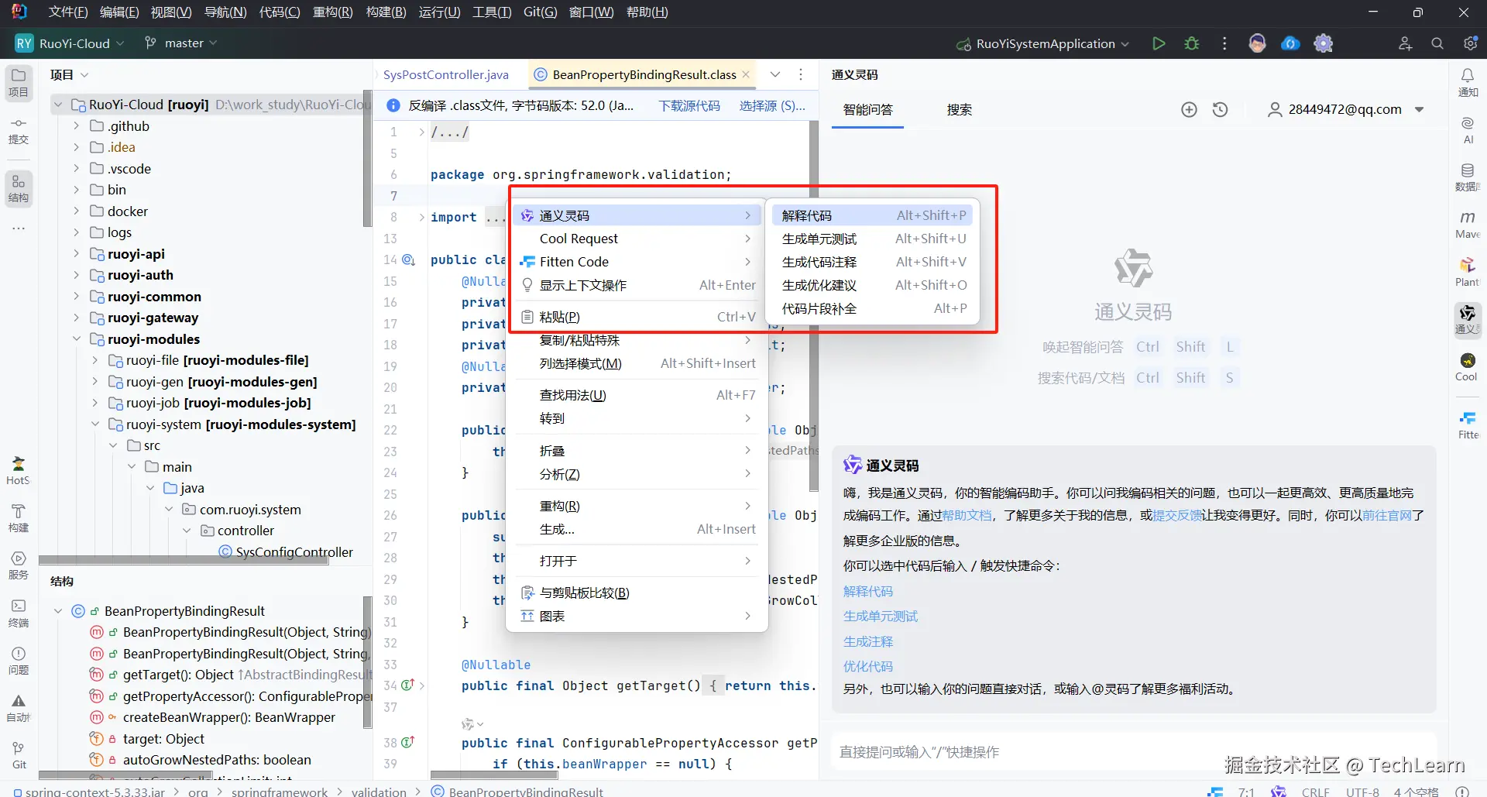Image resolution: width=1487 pixels, height=797 pixels.
Task: Open the search everywhere magnifier icon
Action: click(x=1437, y=43)
